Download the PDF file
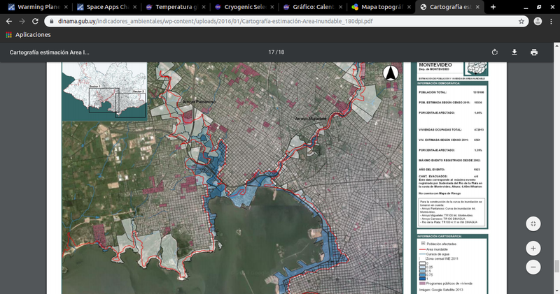 [514, 52]
